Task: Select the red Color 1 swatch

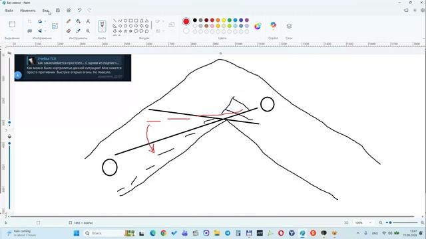Action: tap(186, 21)
